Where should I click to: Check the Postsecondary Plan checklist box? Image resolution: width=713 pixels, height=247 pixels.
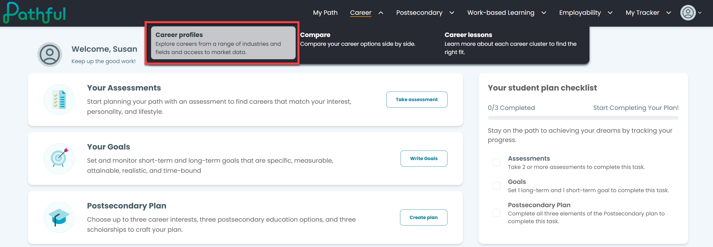coord(496,213)
